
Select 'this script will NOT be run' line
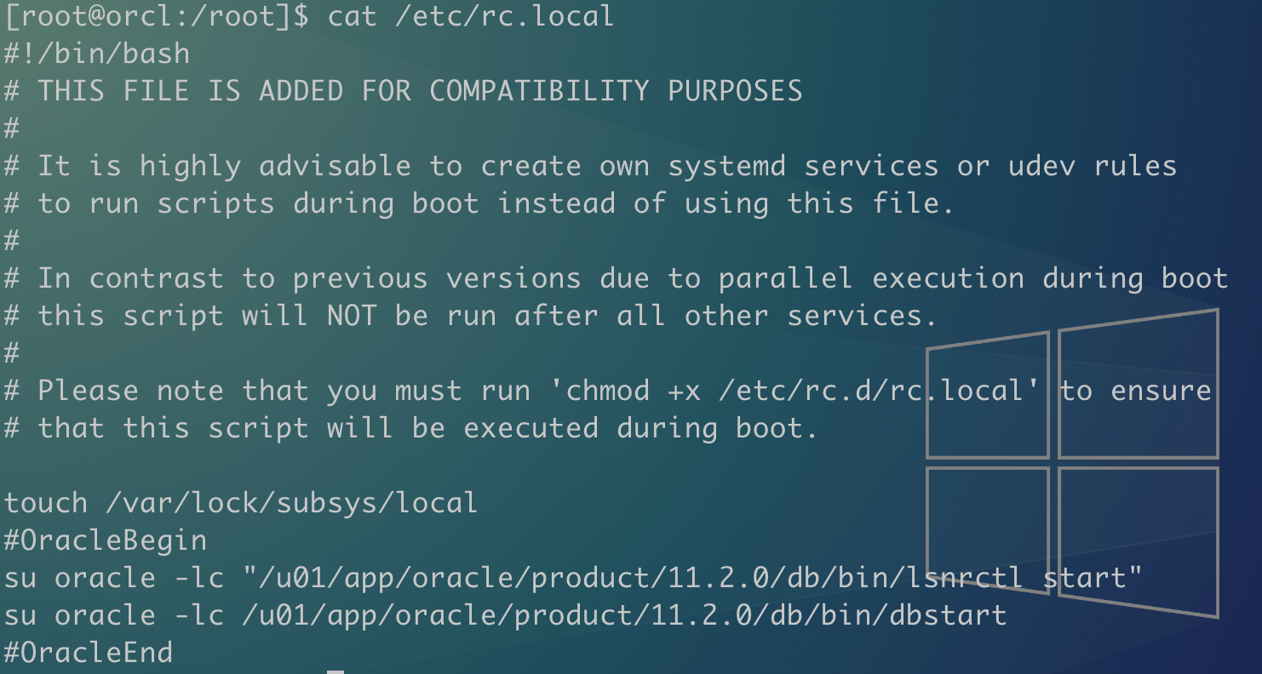click(471, 316)
